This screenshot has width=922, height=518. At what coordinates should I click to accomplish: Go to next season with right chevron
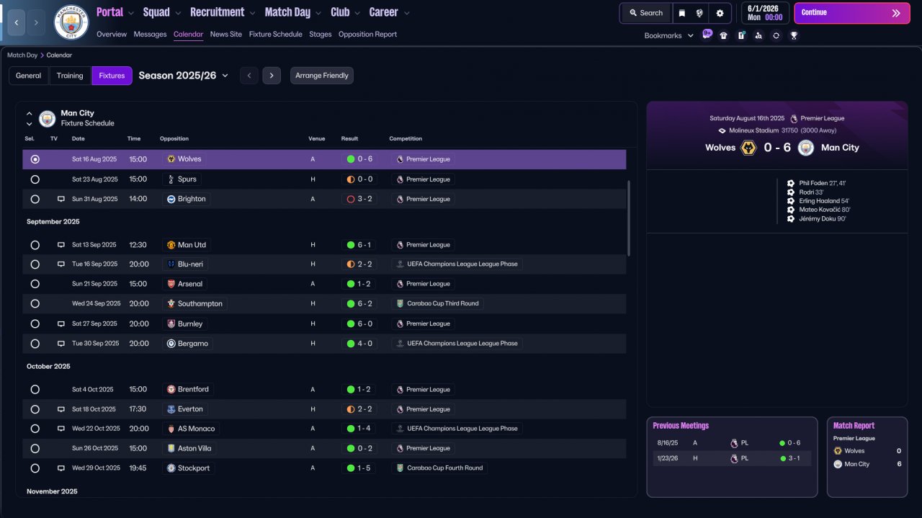click(x=272, y=76)
